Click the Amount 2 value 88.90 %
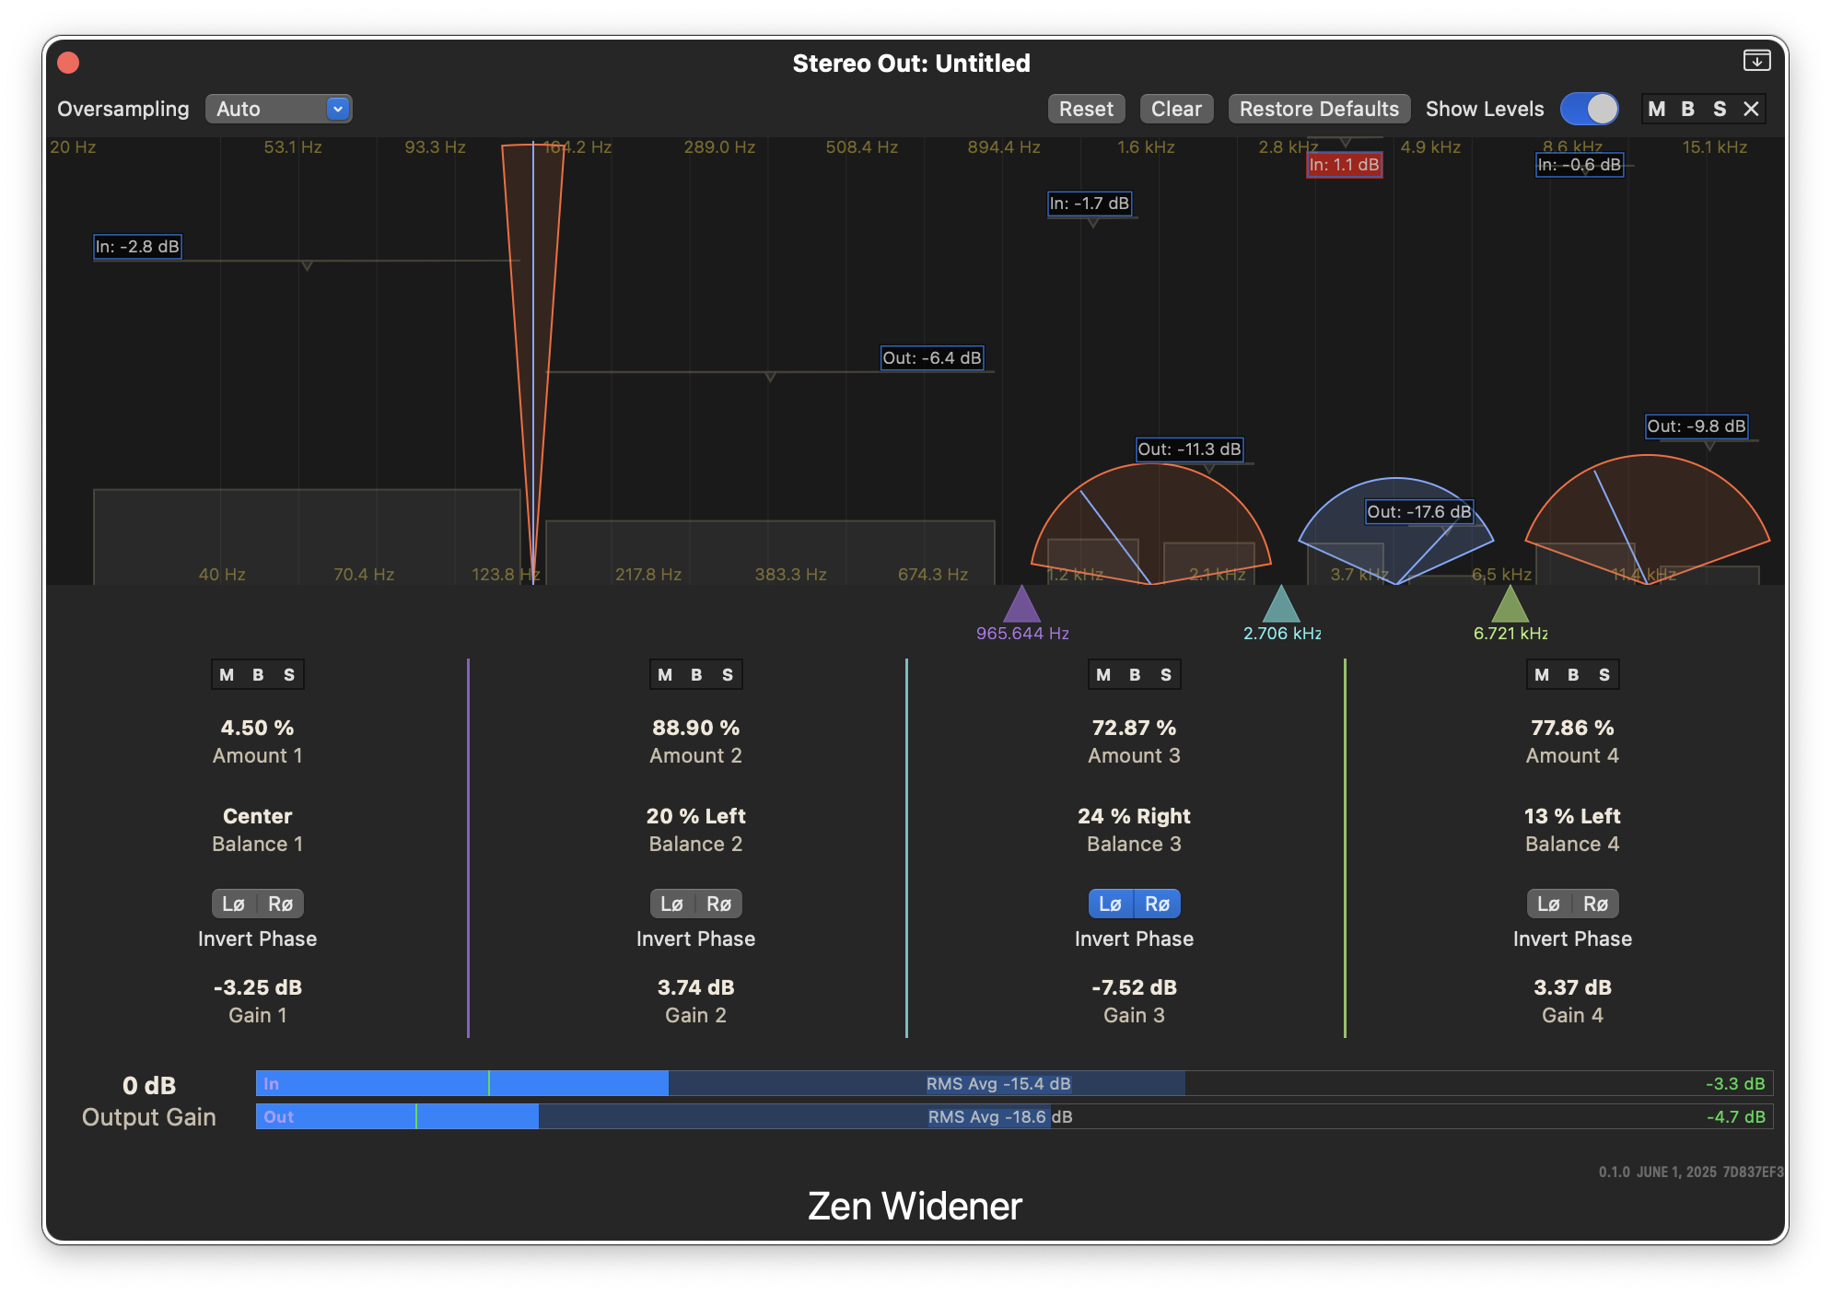This screenshot has width=1831, height=1295. point(695,728)
